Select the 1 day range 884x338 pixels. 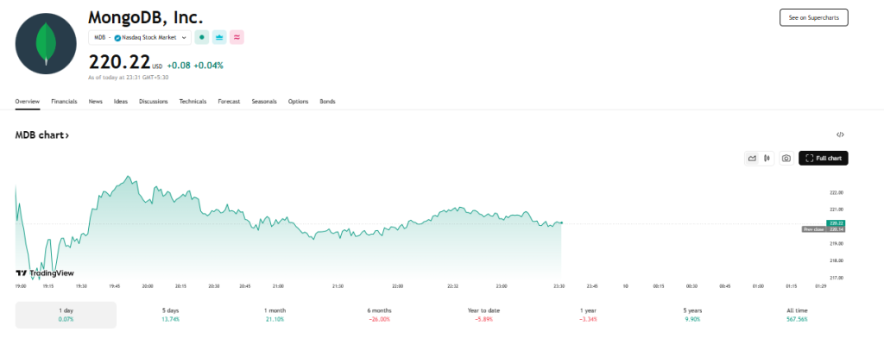coord(66,315)
